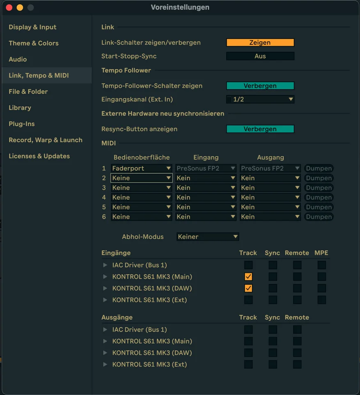The height and width of the screenshot is (395, 360).
Task: Open Eingang dropdown for control surface 2
Action: pyautogui.click(x=206, y=178)
